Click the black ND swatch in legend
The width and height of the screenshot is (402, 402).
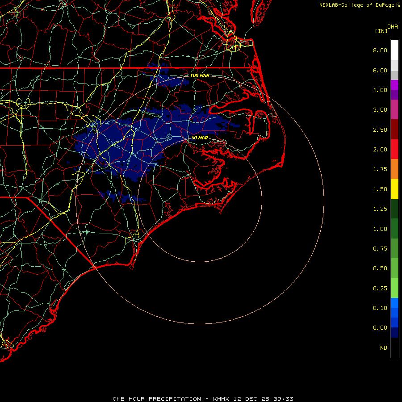pos(394,348)
